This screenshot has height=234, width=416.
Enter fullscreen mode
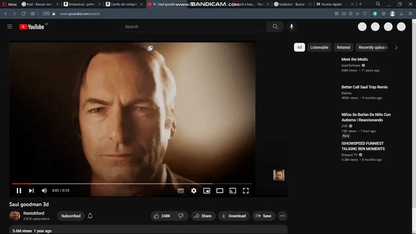(246, 191)
